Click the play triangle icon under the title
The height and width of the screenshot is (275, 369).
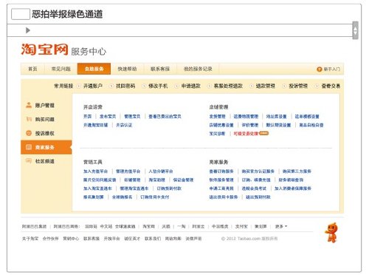coord(28,30)
